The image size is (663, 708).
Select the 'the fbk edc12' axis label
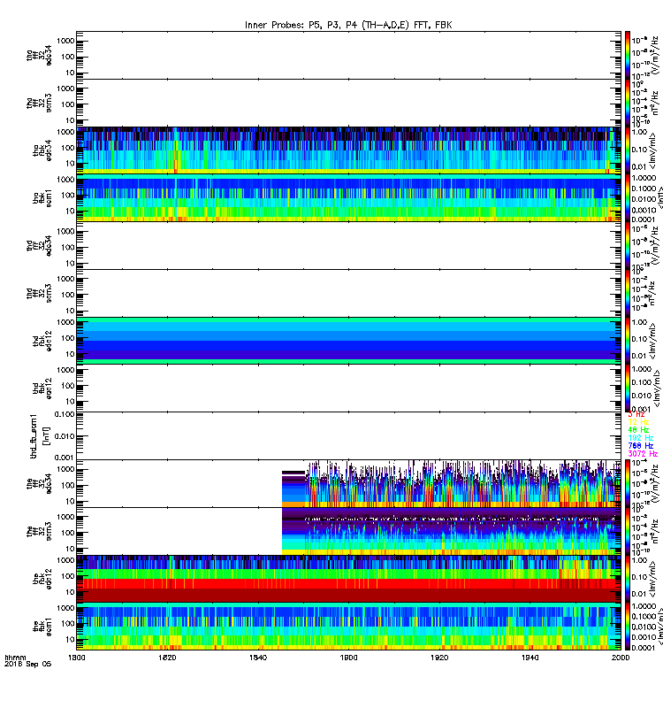pyautogui.click(x=42, y=579)
